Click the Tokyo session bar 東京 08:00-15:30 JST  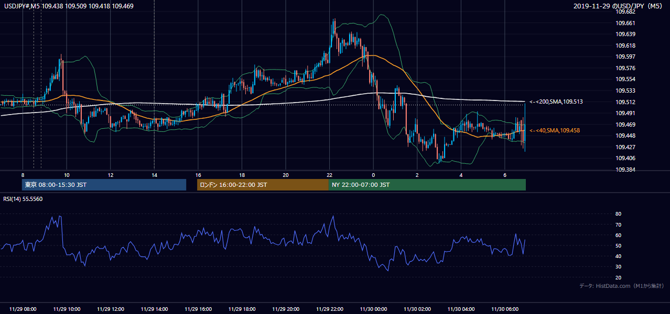pos(104,185)
